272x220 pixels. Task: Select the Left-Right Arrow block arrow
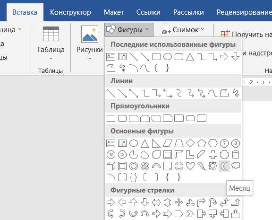click(x=156, y=202)
